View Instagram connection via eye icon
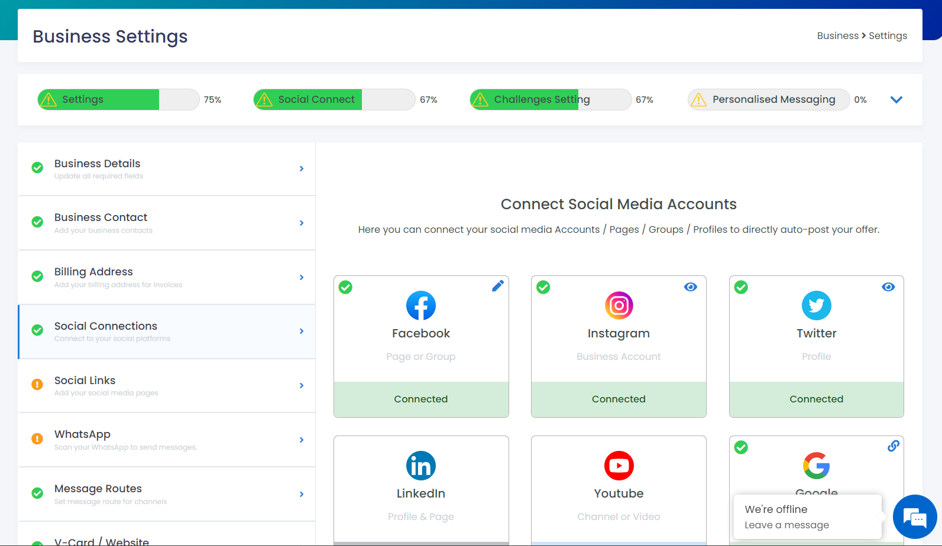 (691, 287)
